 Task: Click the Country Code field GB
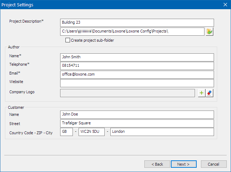click(x=67, y=132)
